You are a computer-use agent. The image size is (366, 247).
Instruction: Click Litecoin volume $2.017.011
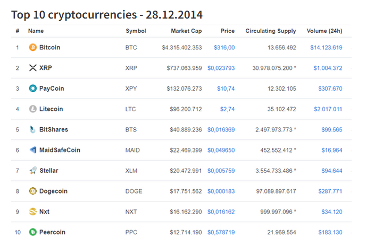point(328,109)
